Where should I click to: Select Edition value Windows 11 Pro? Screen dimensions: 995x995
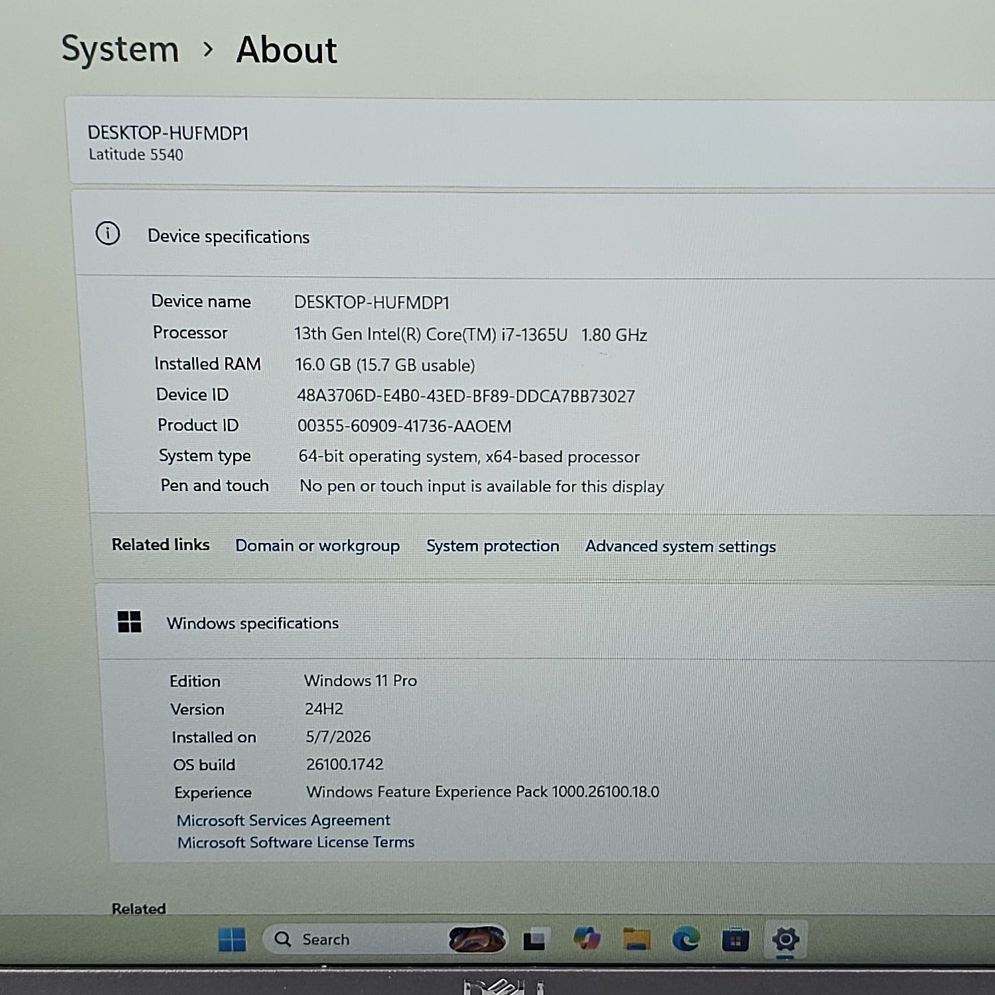[x=361, y=681]
